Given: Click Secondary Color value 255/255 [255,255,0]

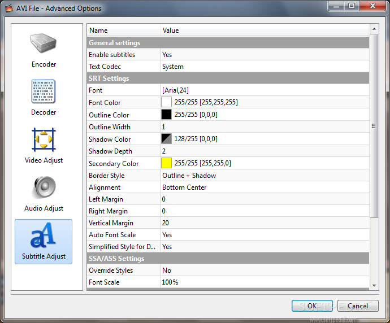Looking at the screenshot, I should pos(202,163).
